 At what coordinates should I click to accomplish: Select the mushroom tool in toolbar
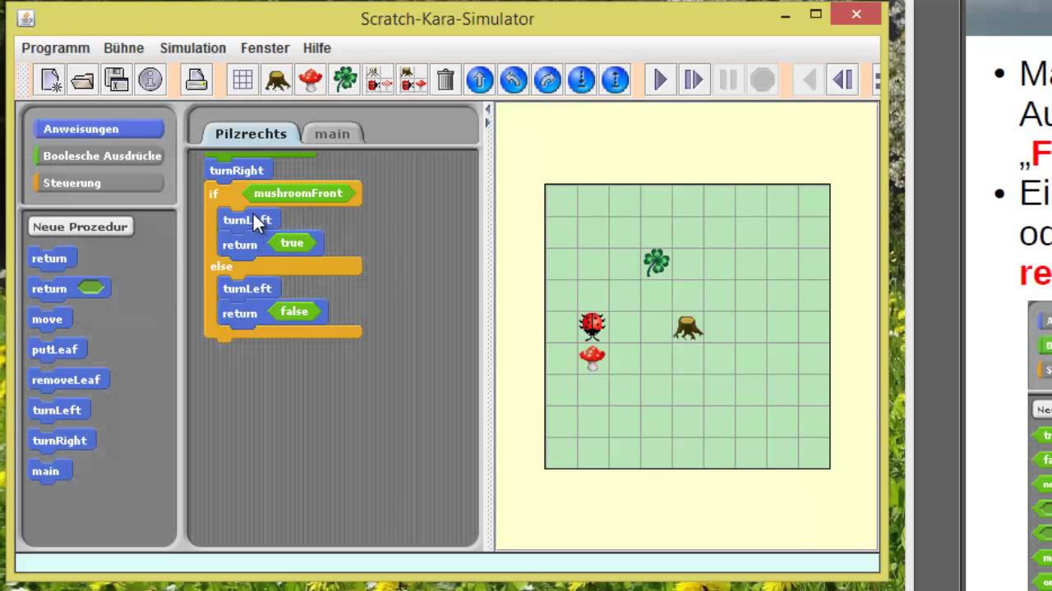point(311,80)
